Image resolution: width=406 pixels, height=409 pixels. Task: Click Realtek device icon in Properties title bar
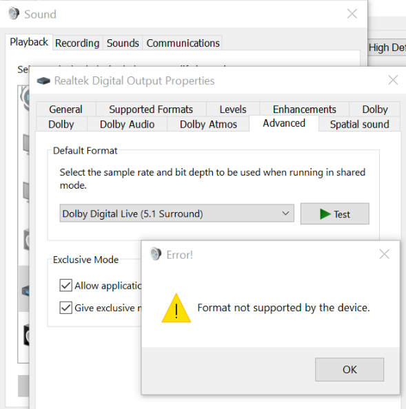point(43,81)
